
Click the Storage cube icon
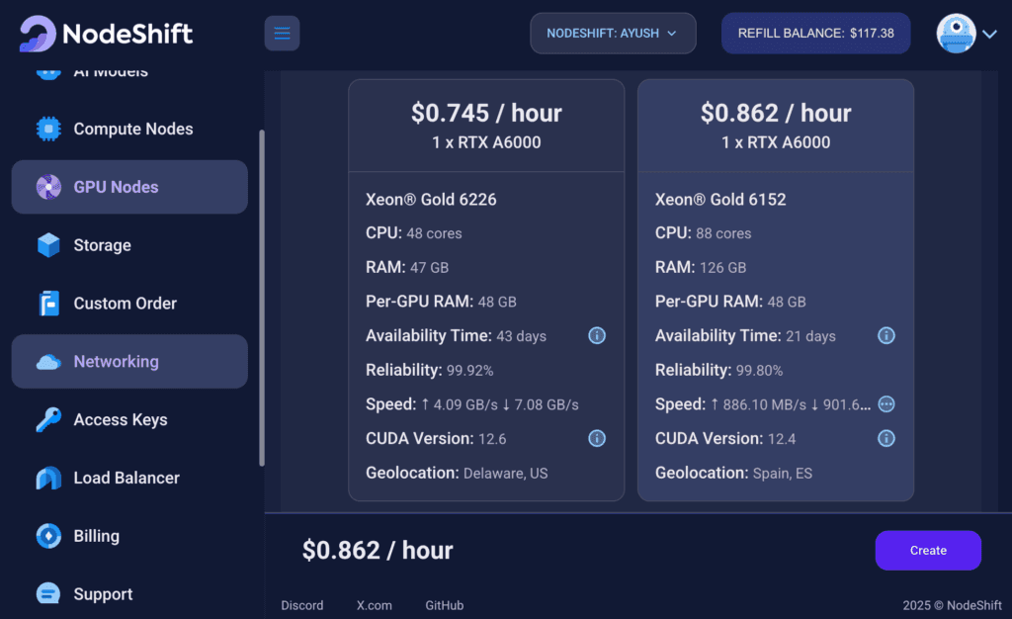(x=48, y=245)
